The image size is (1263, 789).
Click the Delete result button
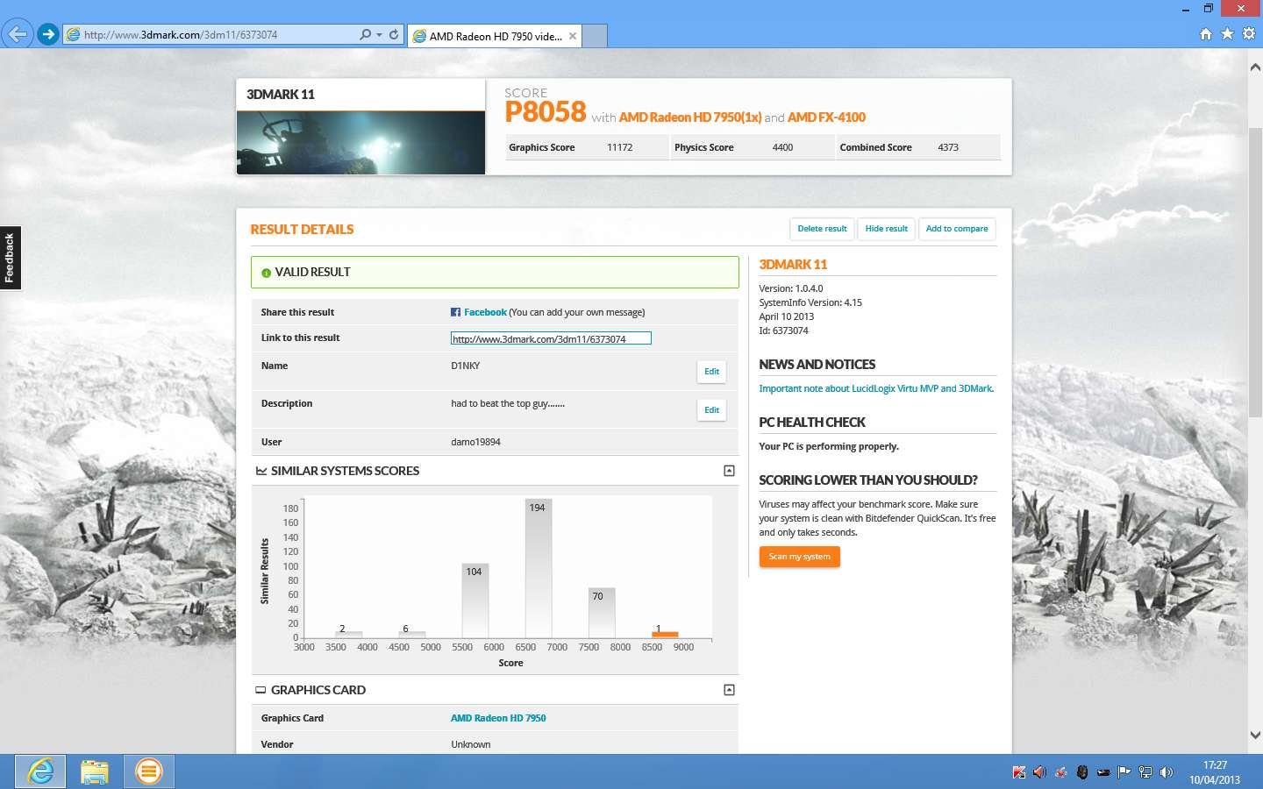(x=822, y=229)
